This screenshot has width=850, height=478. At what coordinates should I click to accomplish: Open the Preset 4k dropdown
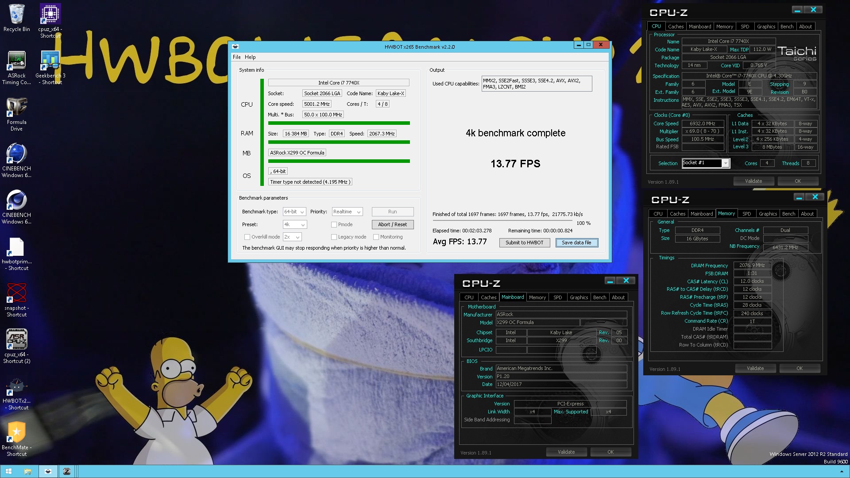tap(294, 225)
